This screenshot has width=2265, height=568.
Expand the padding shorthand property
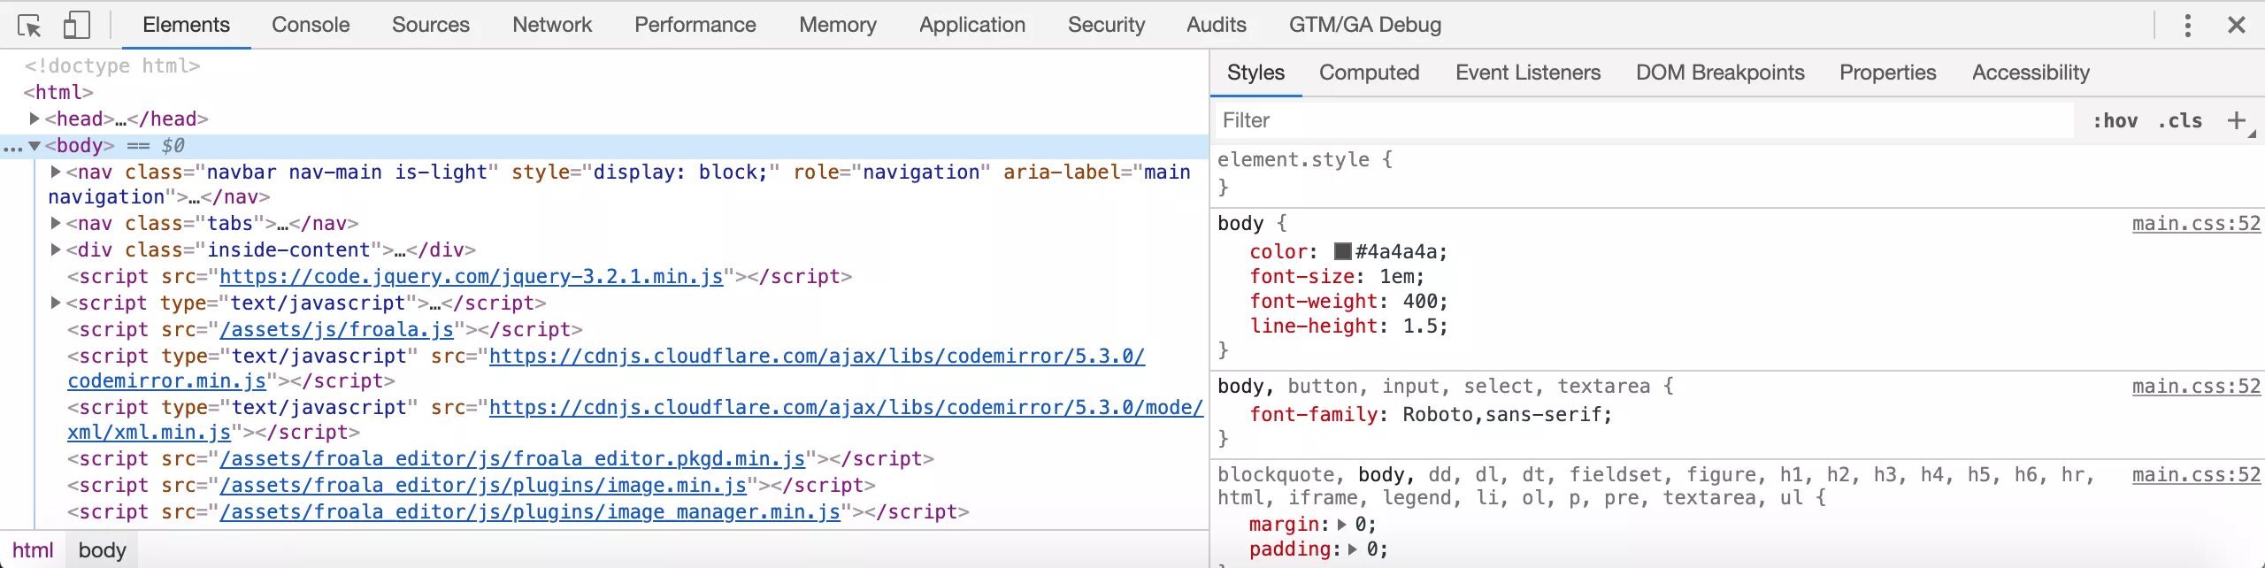(x=1354, y=549)
